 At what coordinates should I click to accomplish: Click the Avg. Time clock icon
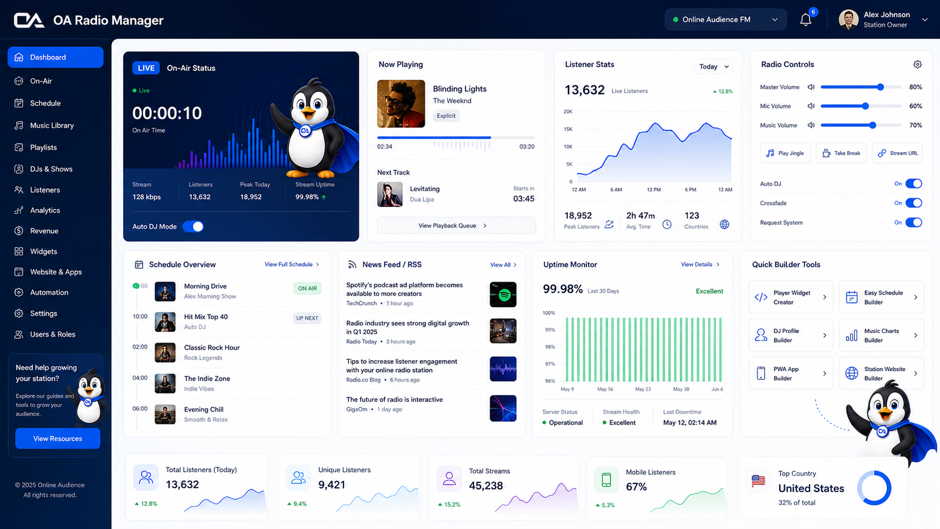667,224
